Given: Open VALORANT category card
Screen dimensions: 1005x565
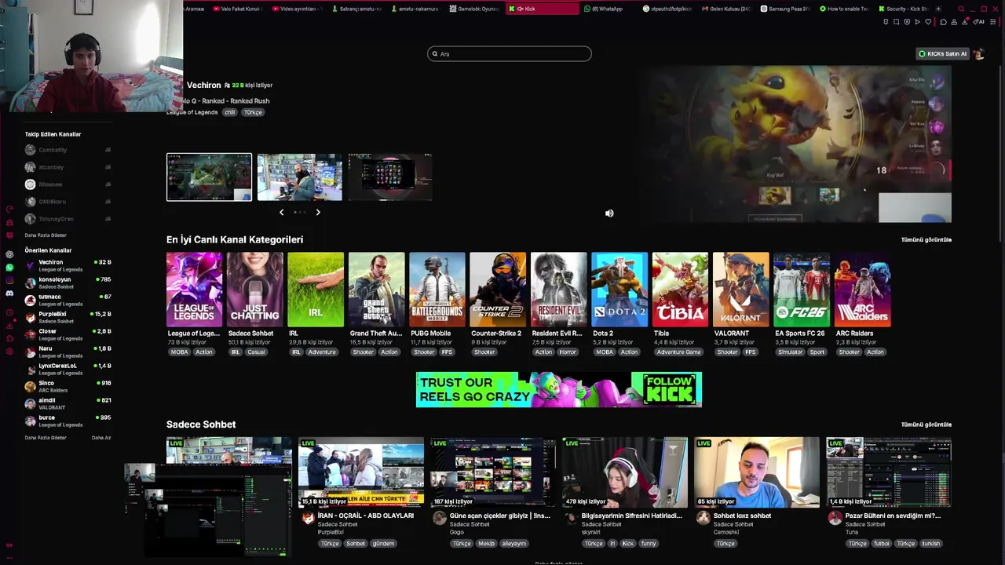Looking at the screenshot, I should tap(741, 290).
